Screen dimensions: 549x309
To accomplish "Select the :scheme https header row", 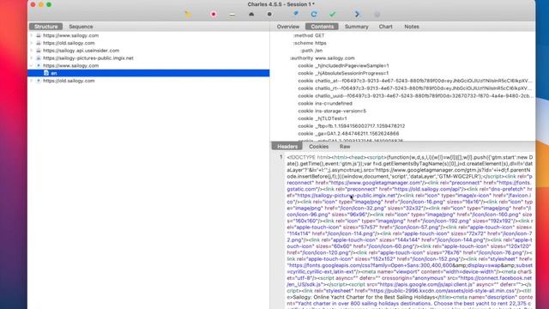I will (x=402, y=43).
